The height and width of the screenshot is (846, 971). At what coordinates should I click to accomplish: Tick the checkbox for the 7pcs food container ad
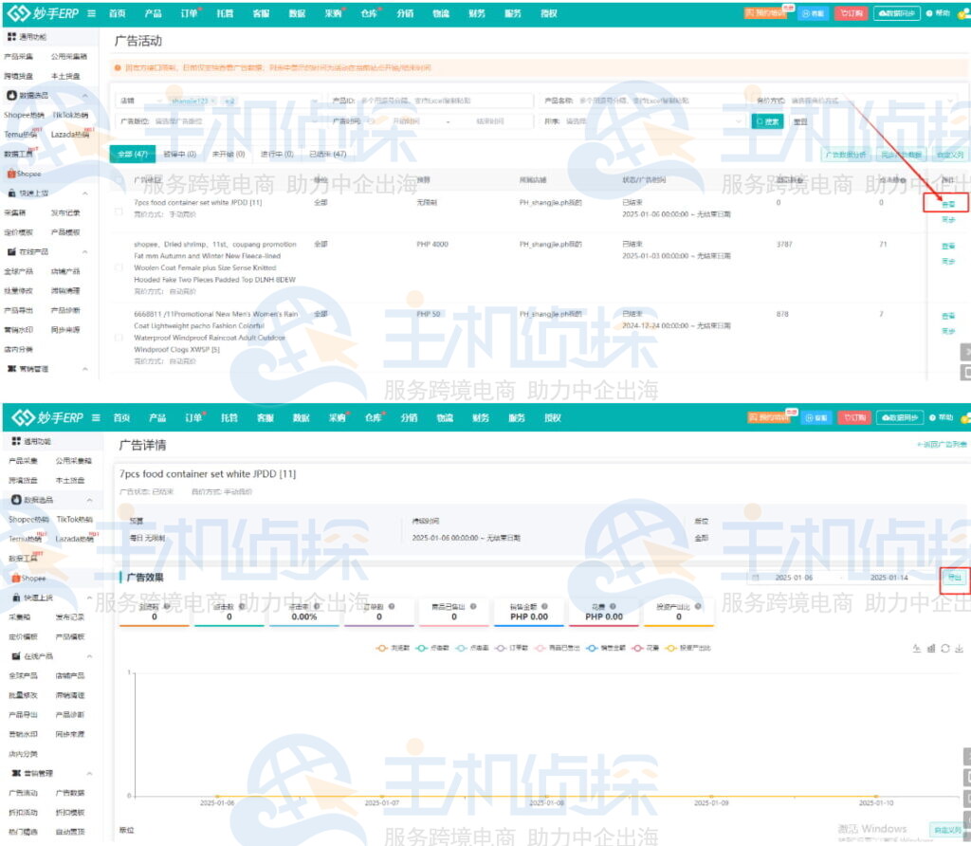tap(119, 211)
